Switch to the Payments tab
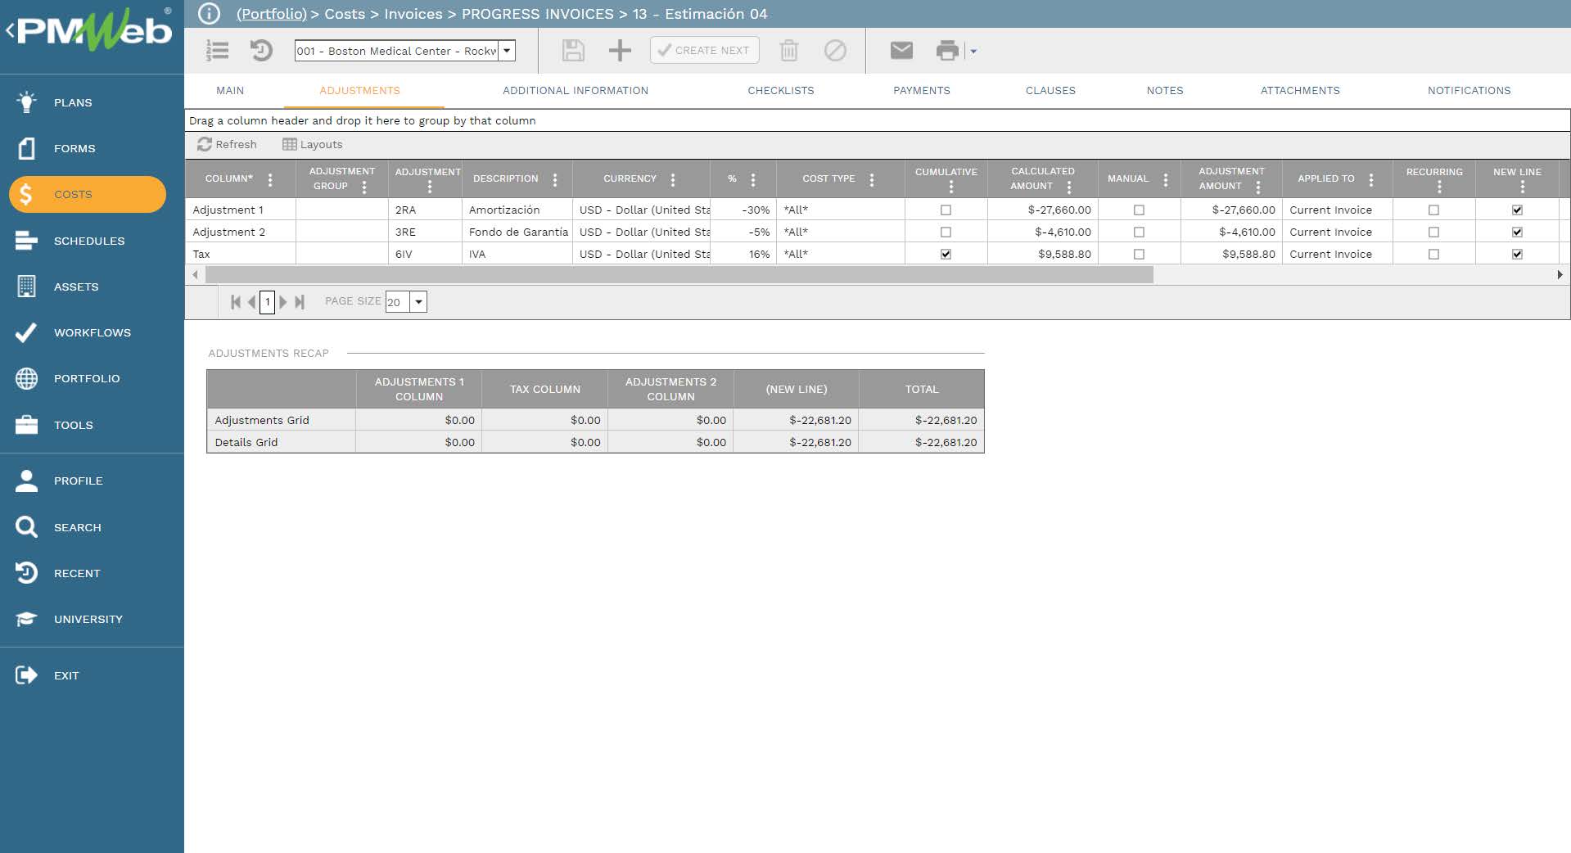This screenshot has height=853, width=1571. [921, 91]
